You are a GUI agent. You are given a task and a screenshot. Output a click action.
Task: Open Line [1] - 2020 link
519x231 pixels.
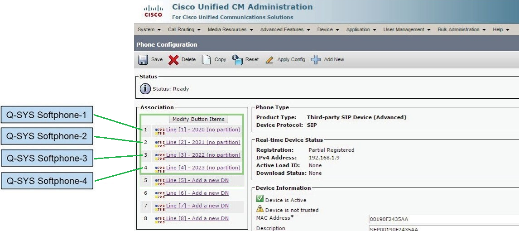(x=203, y=130)
